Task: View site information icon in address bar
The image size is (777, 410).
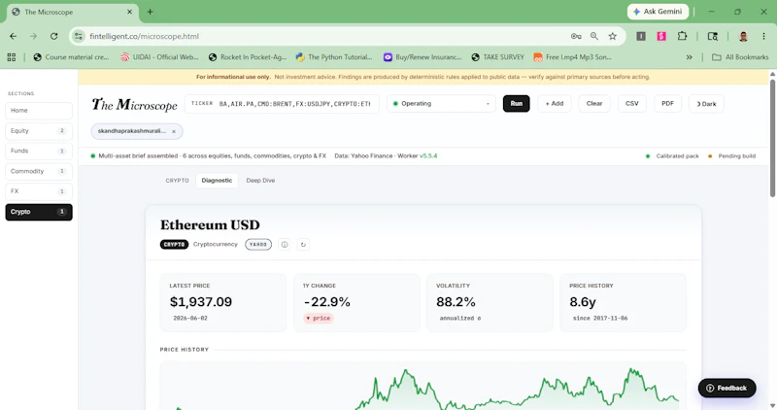Action: (x=79, y=36)
